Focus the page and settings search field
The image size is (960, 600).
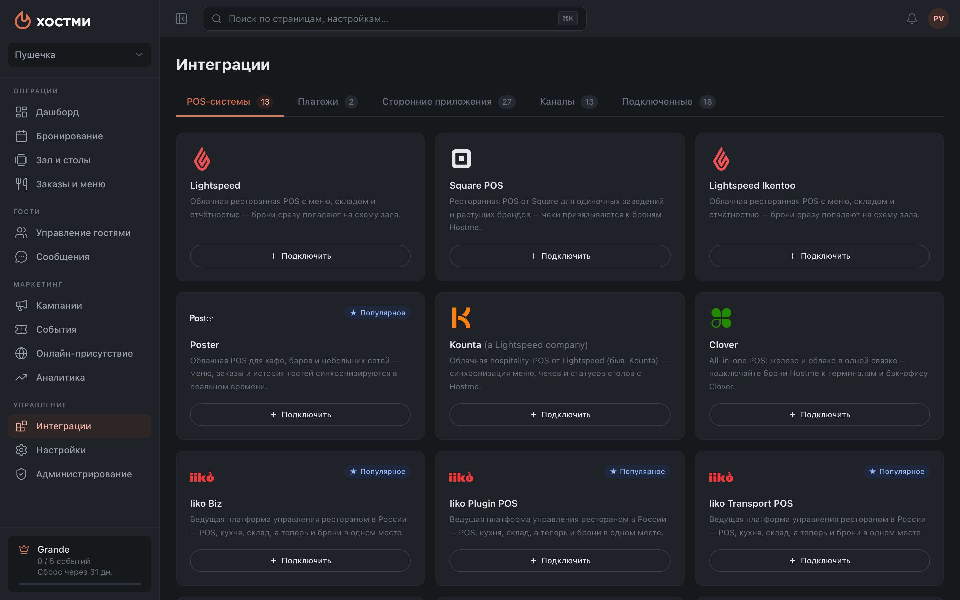point(394,19)
